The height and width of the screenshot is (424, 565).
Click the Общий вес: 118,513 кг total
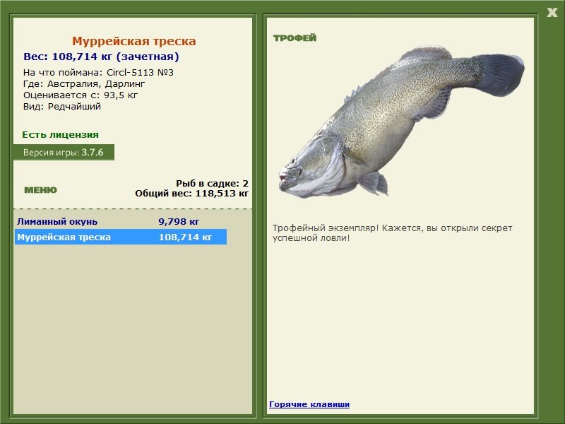click(x=191, y=194)
